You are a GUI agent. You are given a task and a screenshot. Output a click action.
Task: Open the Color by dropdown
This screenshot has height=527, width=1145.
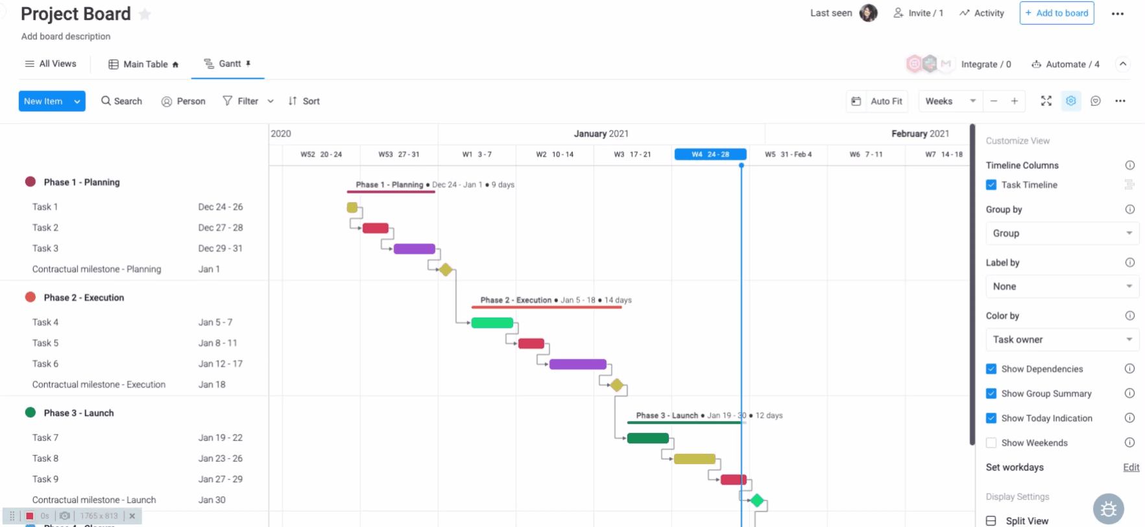click(1062, 340)
